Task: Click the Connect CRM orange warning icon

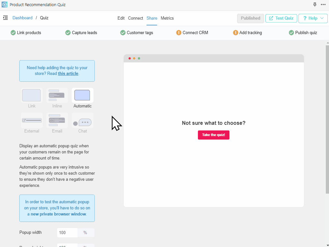Action: [179, 33]
